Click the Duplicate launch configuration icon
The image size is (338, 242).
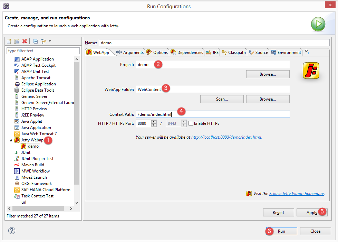pos(17,41)
